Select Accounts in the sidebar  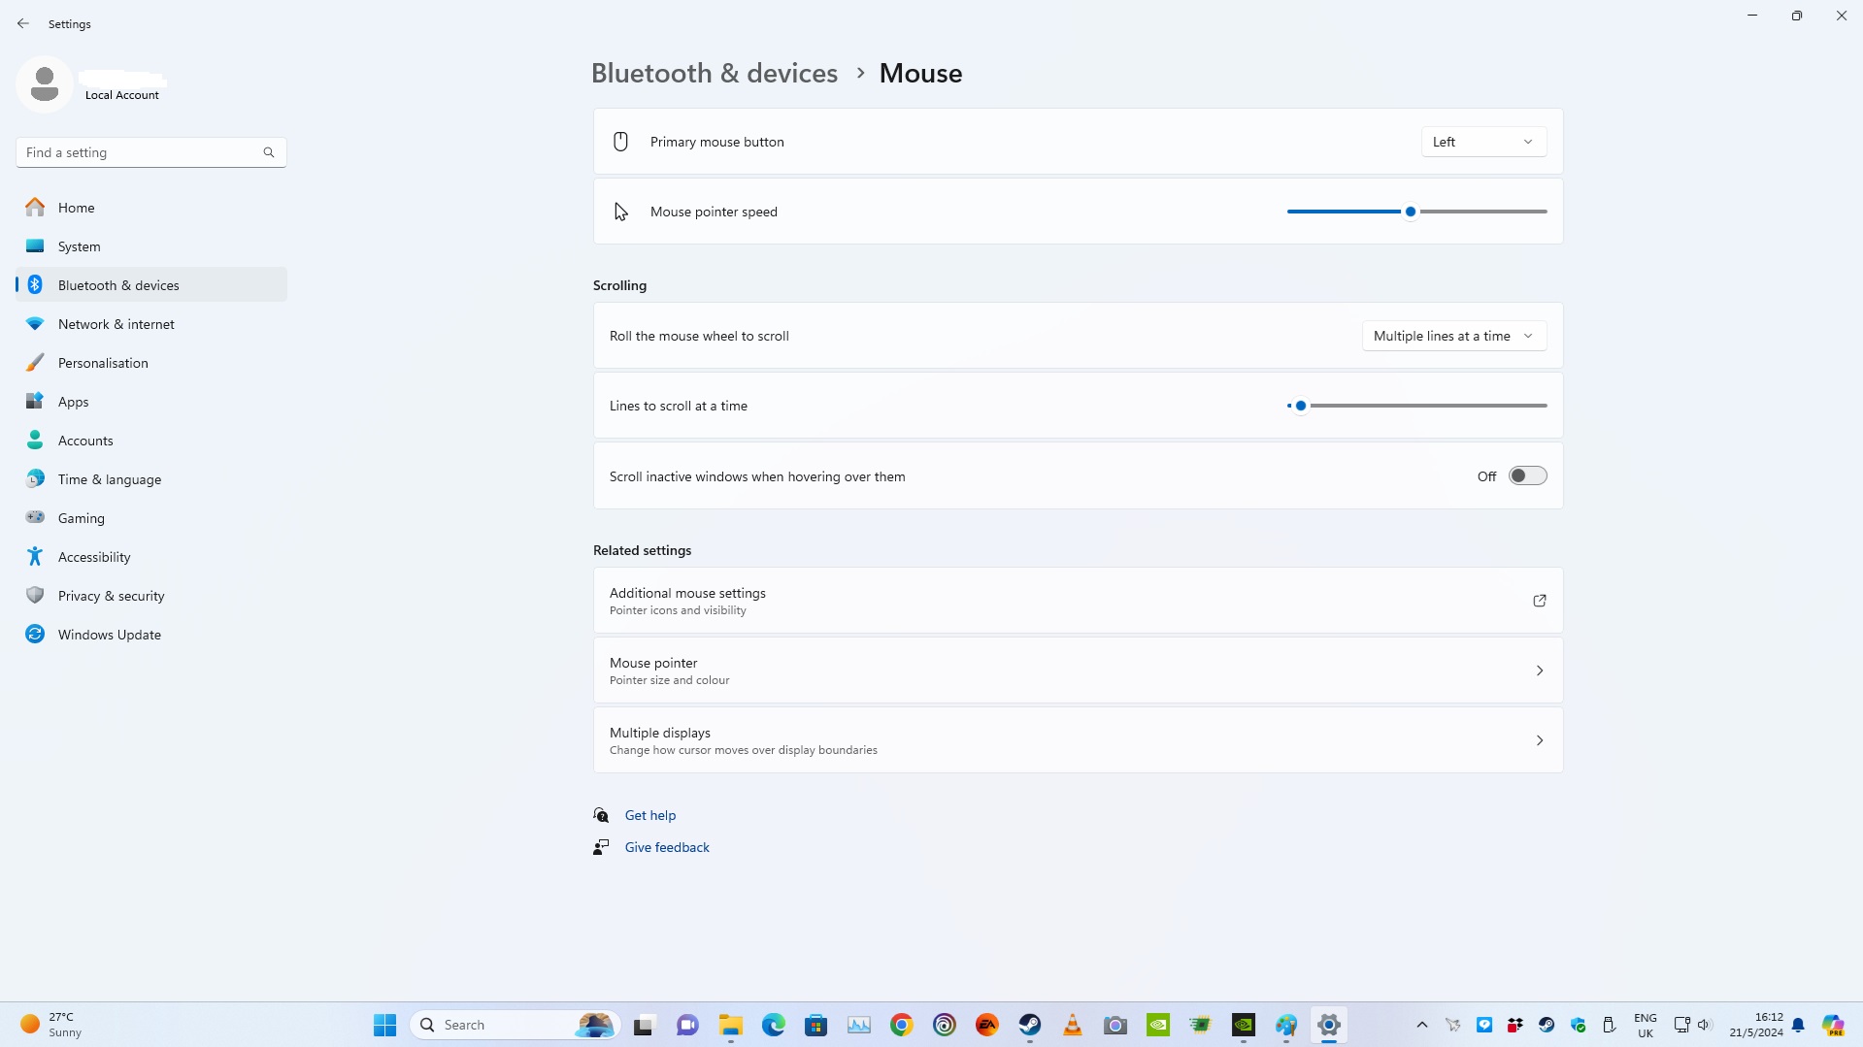click(151, 441)
